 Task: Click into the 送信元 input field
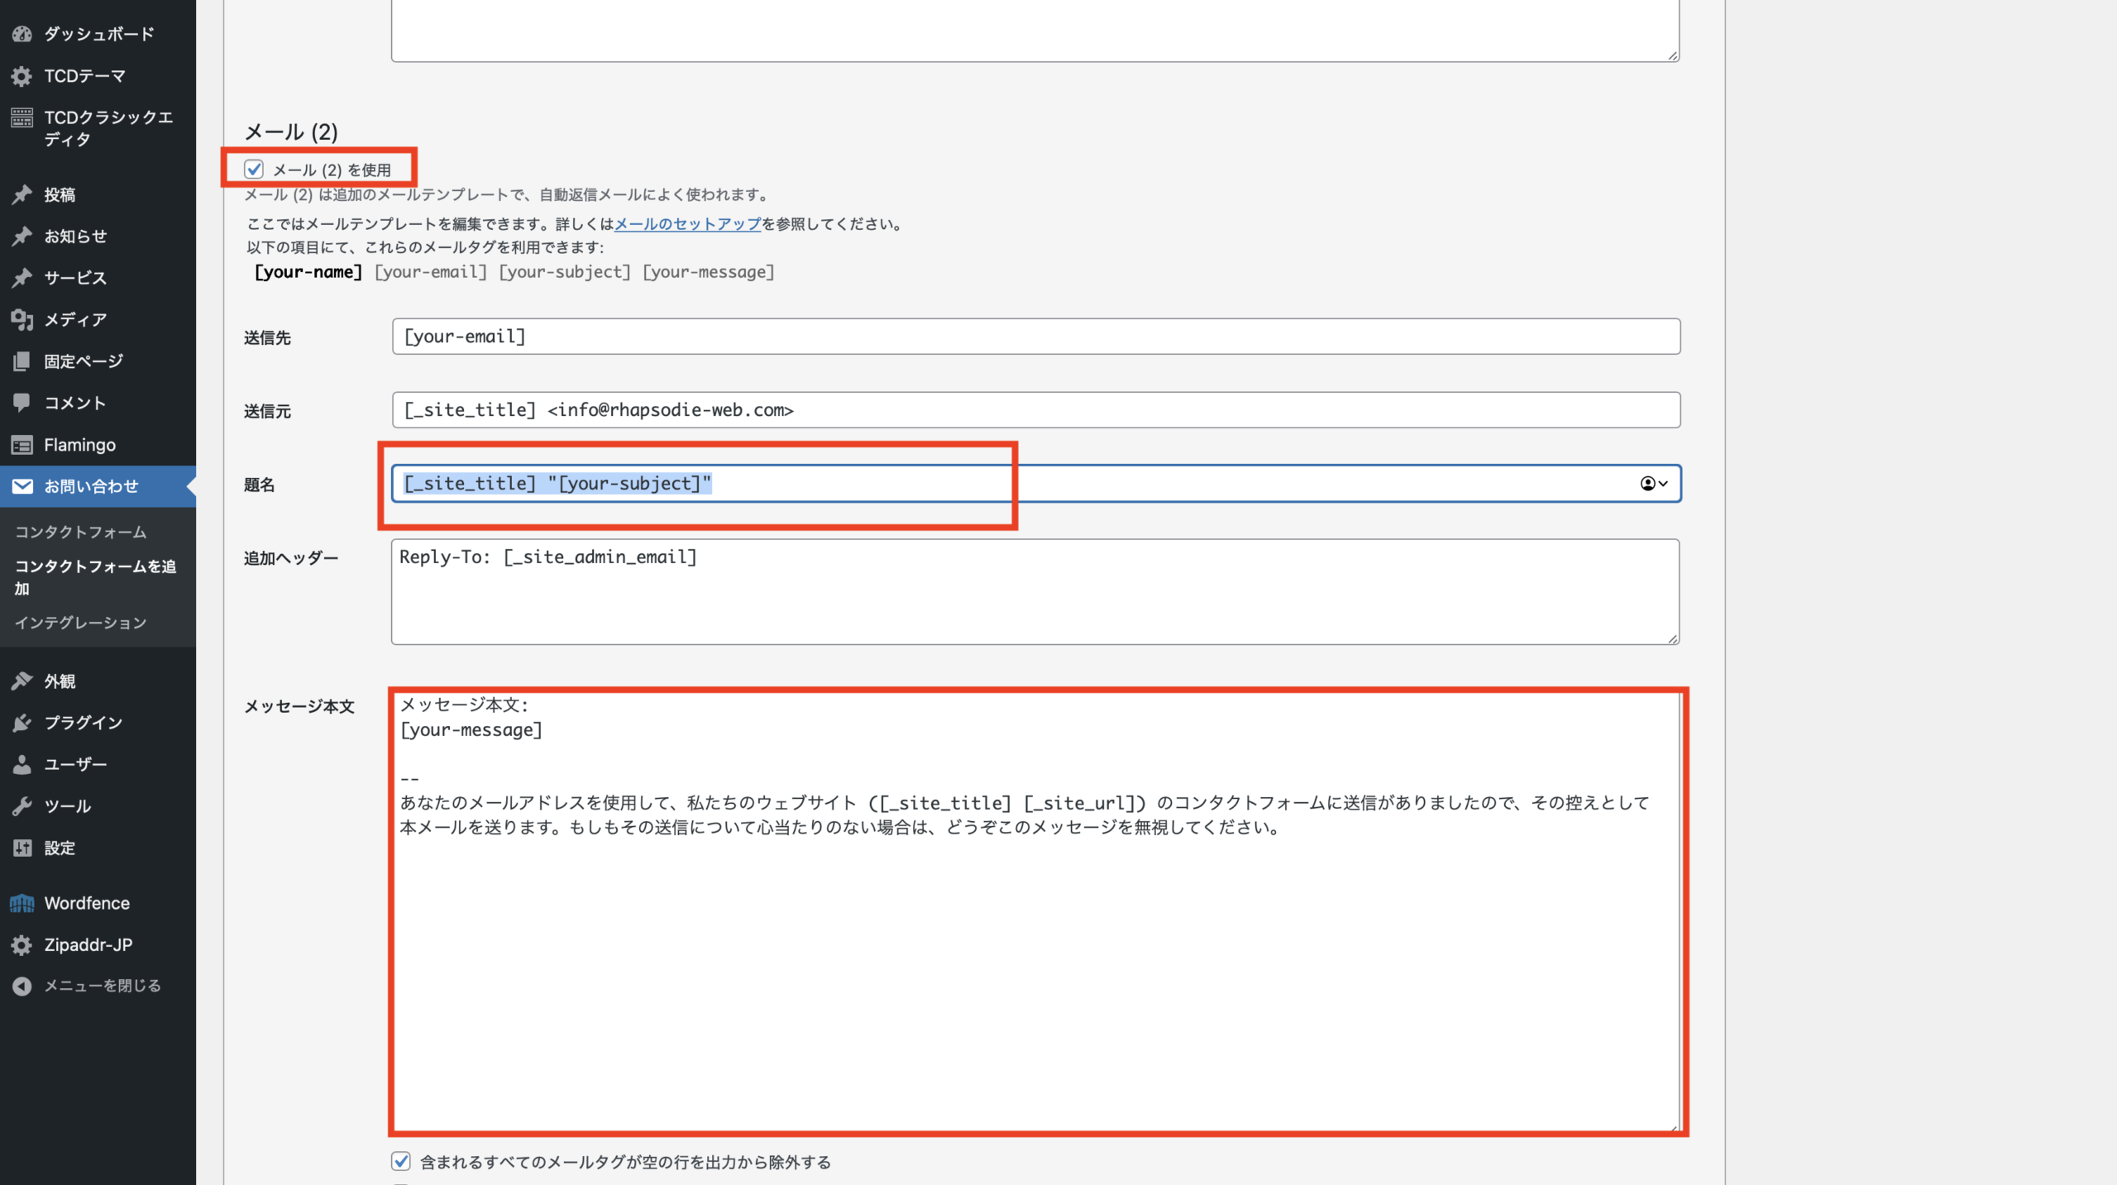1035,410
